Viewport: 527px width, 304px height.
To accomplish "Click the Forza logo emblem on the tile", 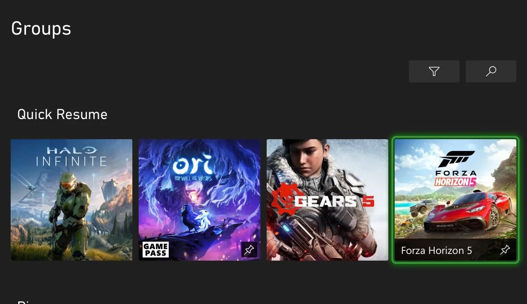I will [457, 159].
